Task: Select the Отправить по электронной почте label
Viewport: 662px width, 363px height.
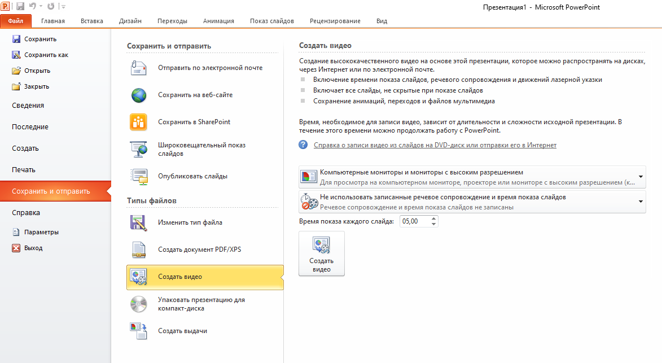Action: pos(211,68)
